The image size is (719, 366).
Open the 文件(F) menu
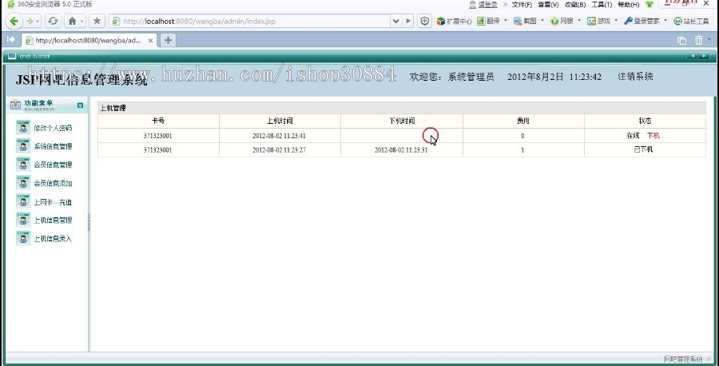pyautogui.click(x=522, y=5)
